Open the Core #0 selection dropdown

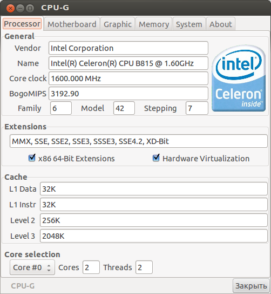coord(32,267)
